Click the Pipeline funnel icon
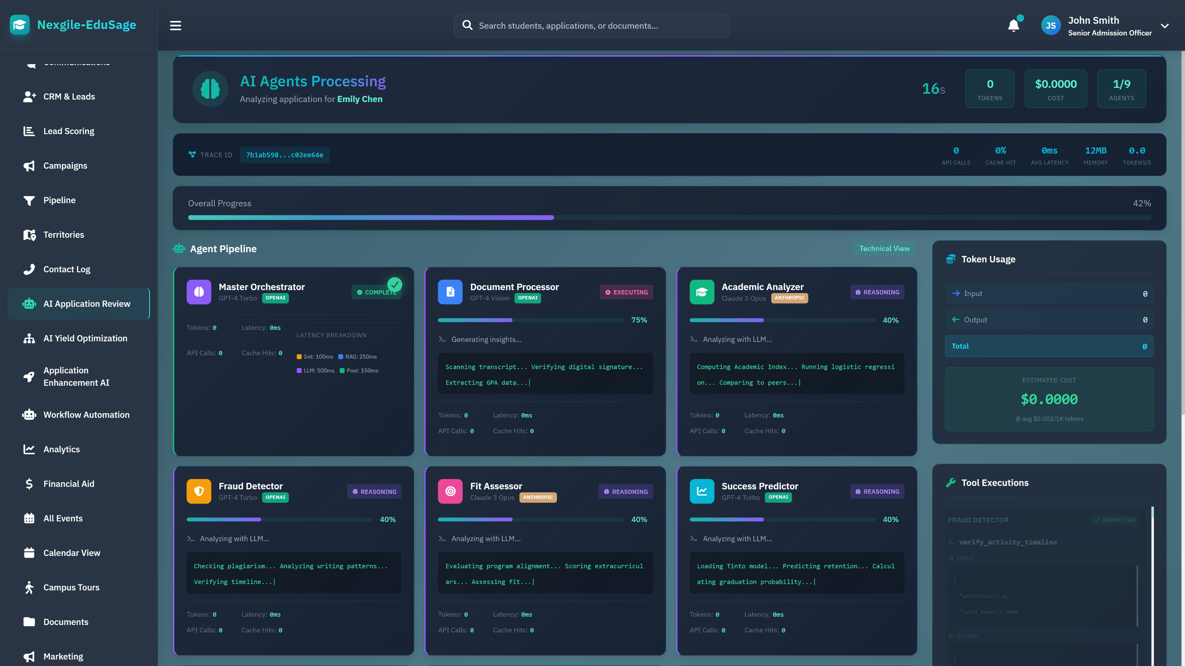This screenshot has width=1185, height=666. coord(29,200)
